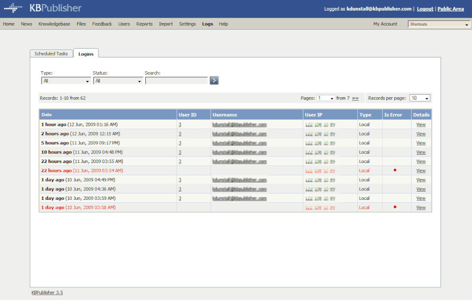The height and width of the screenshot is (300, 472).
Task: Focus the Search text field
Action: coord(176,81)
